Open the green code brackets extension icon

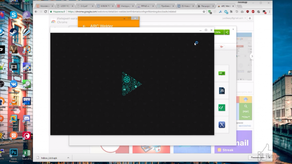(222, 108)
